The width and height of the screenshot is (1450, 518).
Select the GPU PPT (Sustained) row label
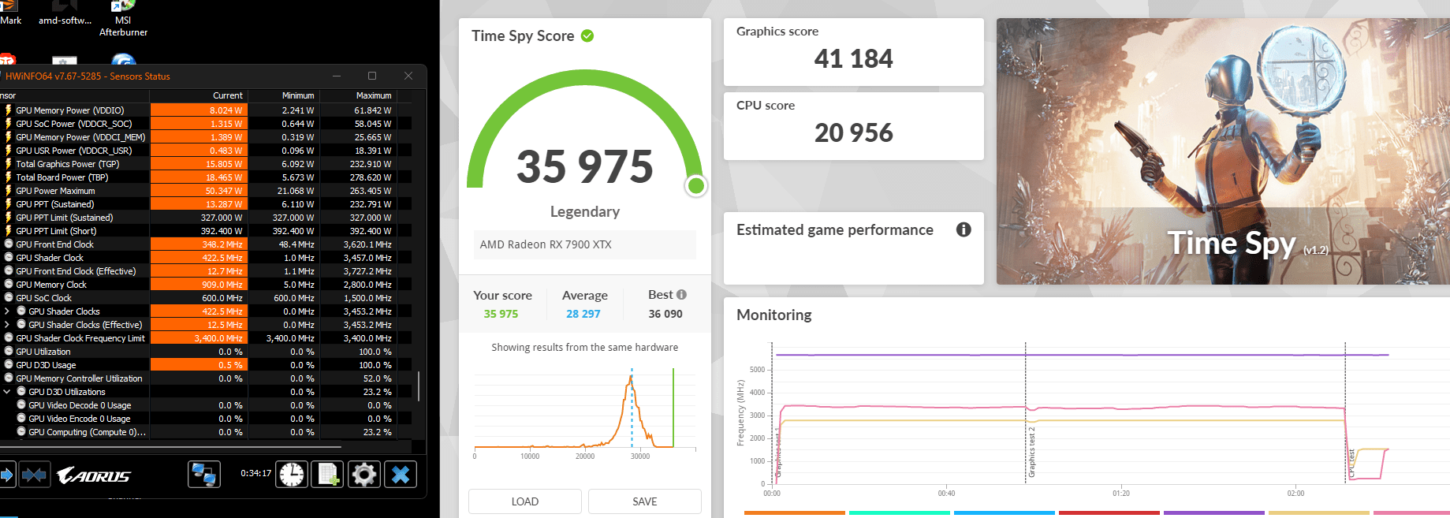pos(55,204)
